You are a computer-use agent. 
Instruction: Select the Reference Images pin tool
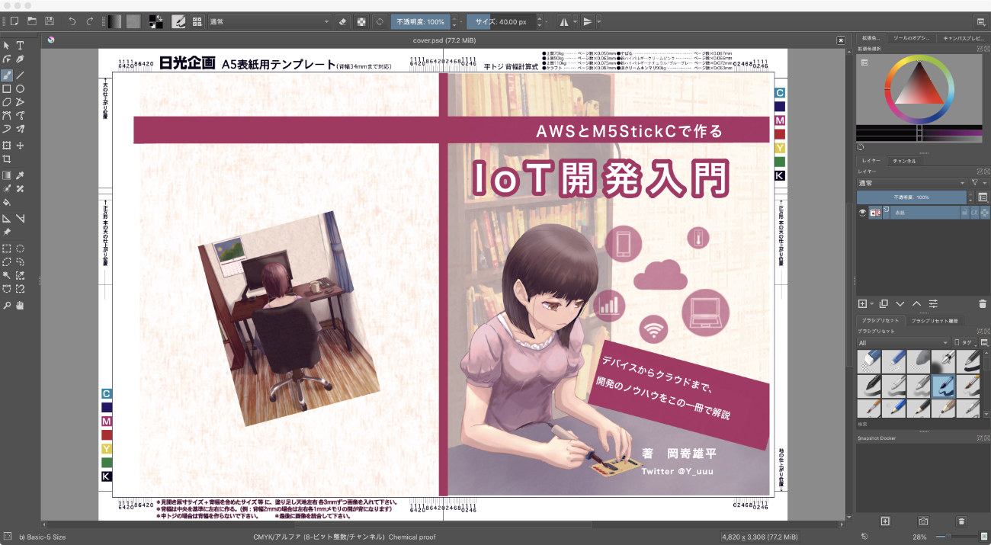pyautogui.click(x=7, y=232)
